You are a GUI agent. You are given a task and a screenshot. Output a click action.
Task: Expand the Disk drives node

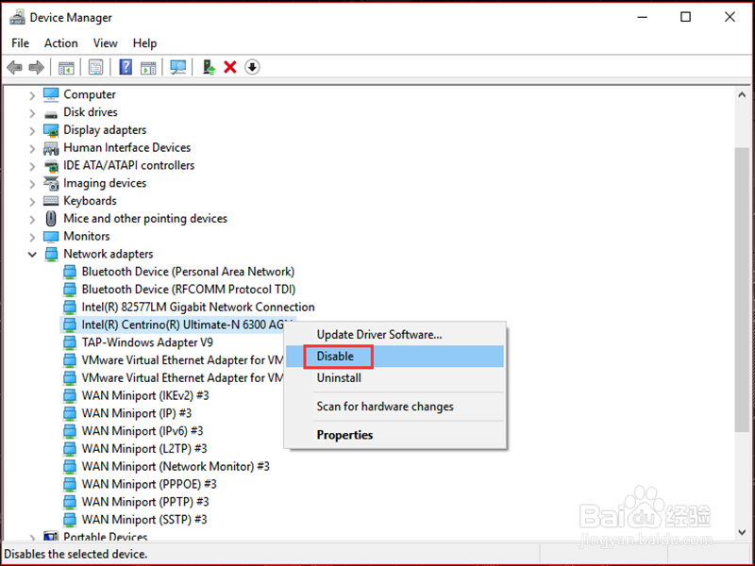pyautogui.click(x=32, y=113)
